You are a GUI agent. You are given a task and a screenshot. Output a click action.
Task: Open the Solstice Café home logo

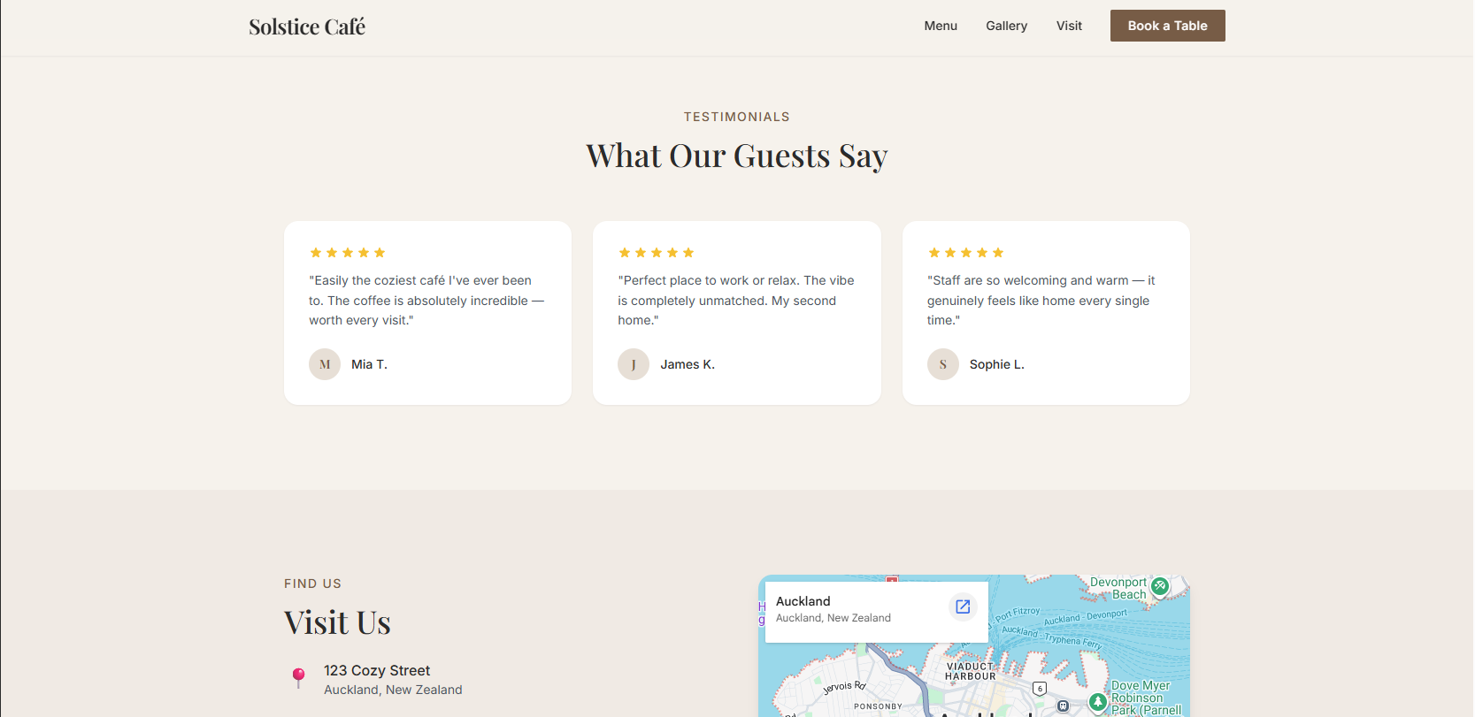[x=307, y=27]
